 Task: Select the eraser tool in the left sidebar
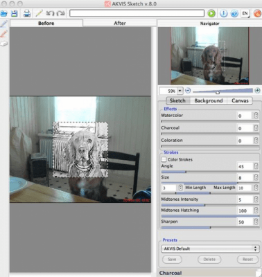click(3, 44)
